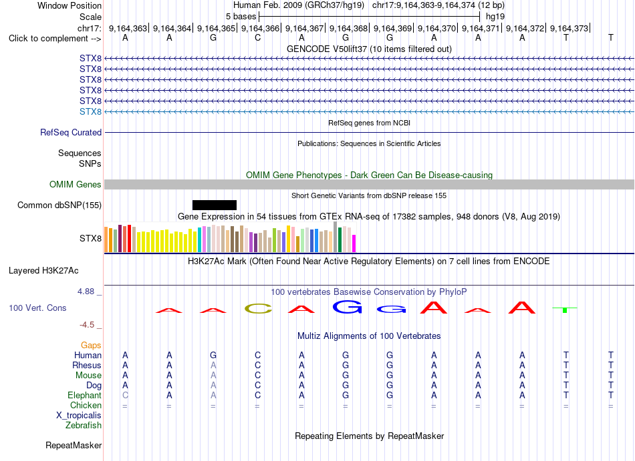Image resolution: width=635 pixels, height=461 pixels.
Task: Click the -4.5 lower scale value
Action: pos(87,325)
